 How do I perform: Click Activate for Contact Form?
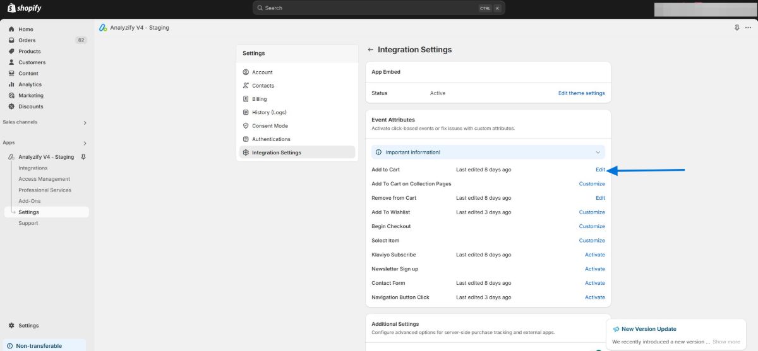(595, 283)
